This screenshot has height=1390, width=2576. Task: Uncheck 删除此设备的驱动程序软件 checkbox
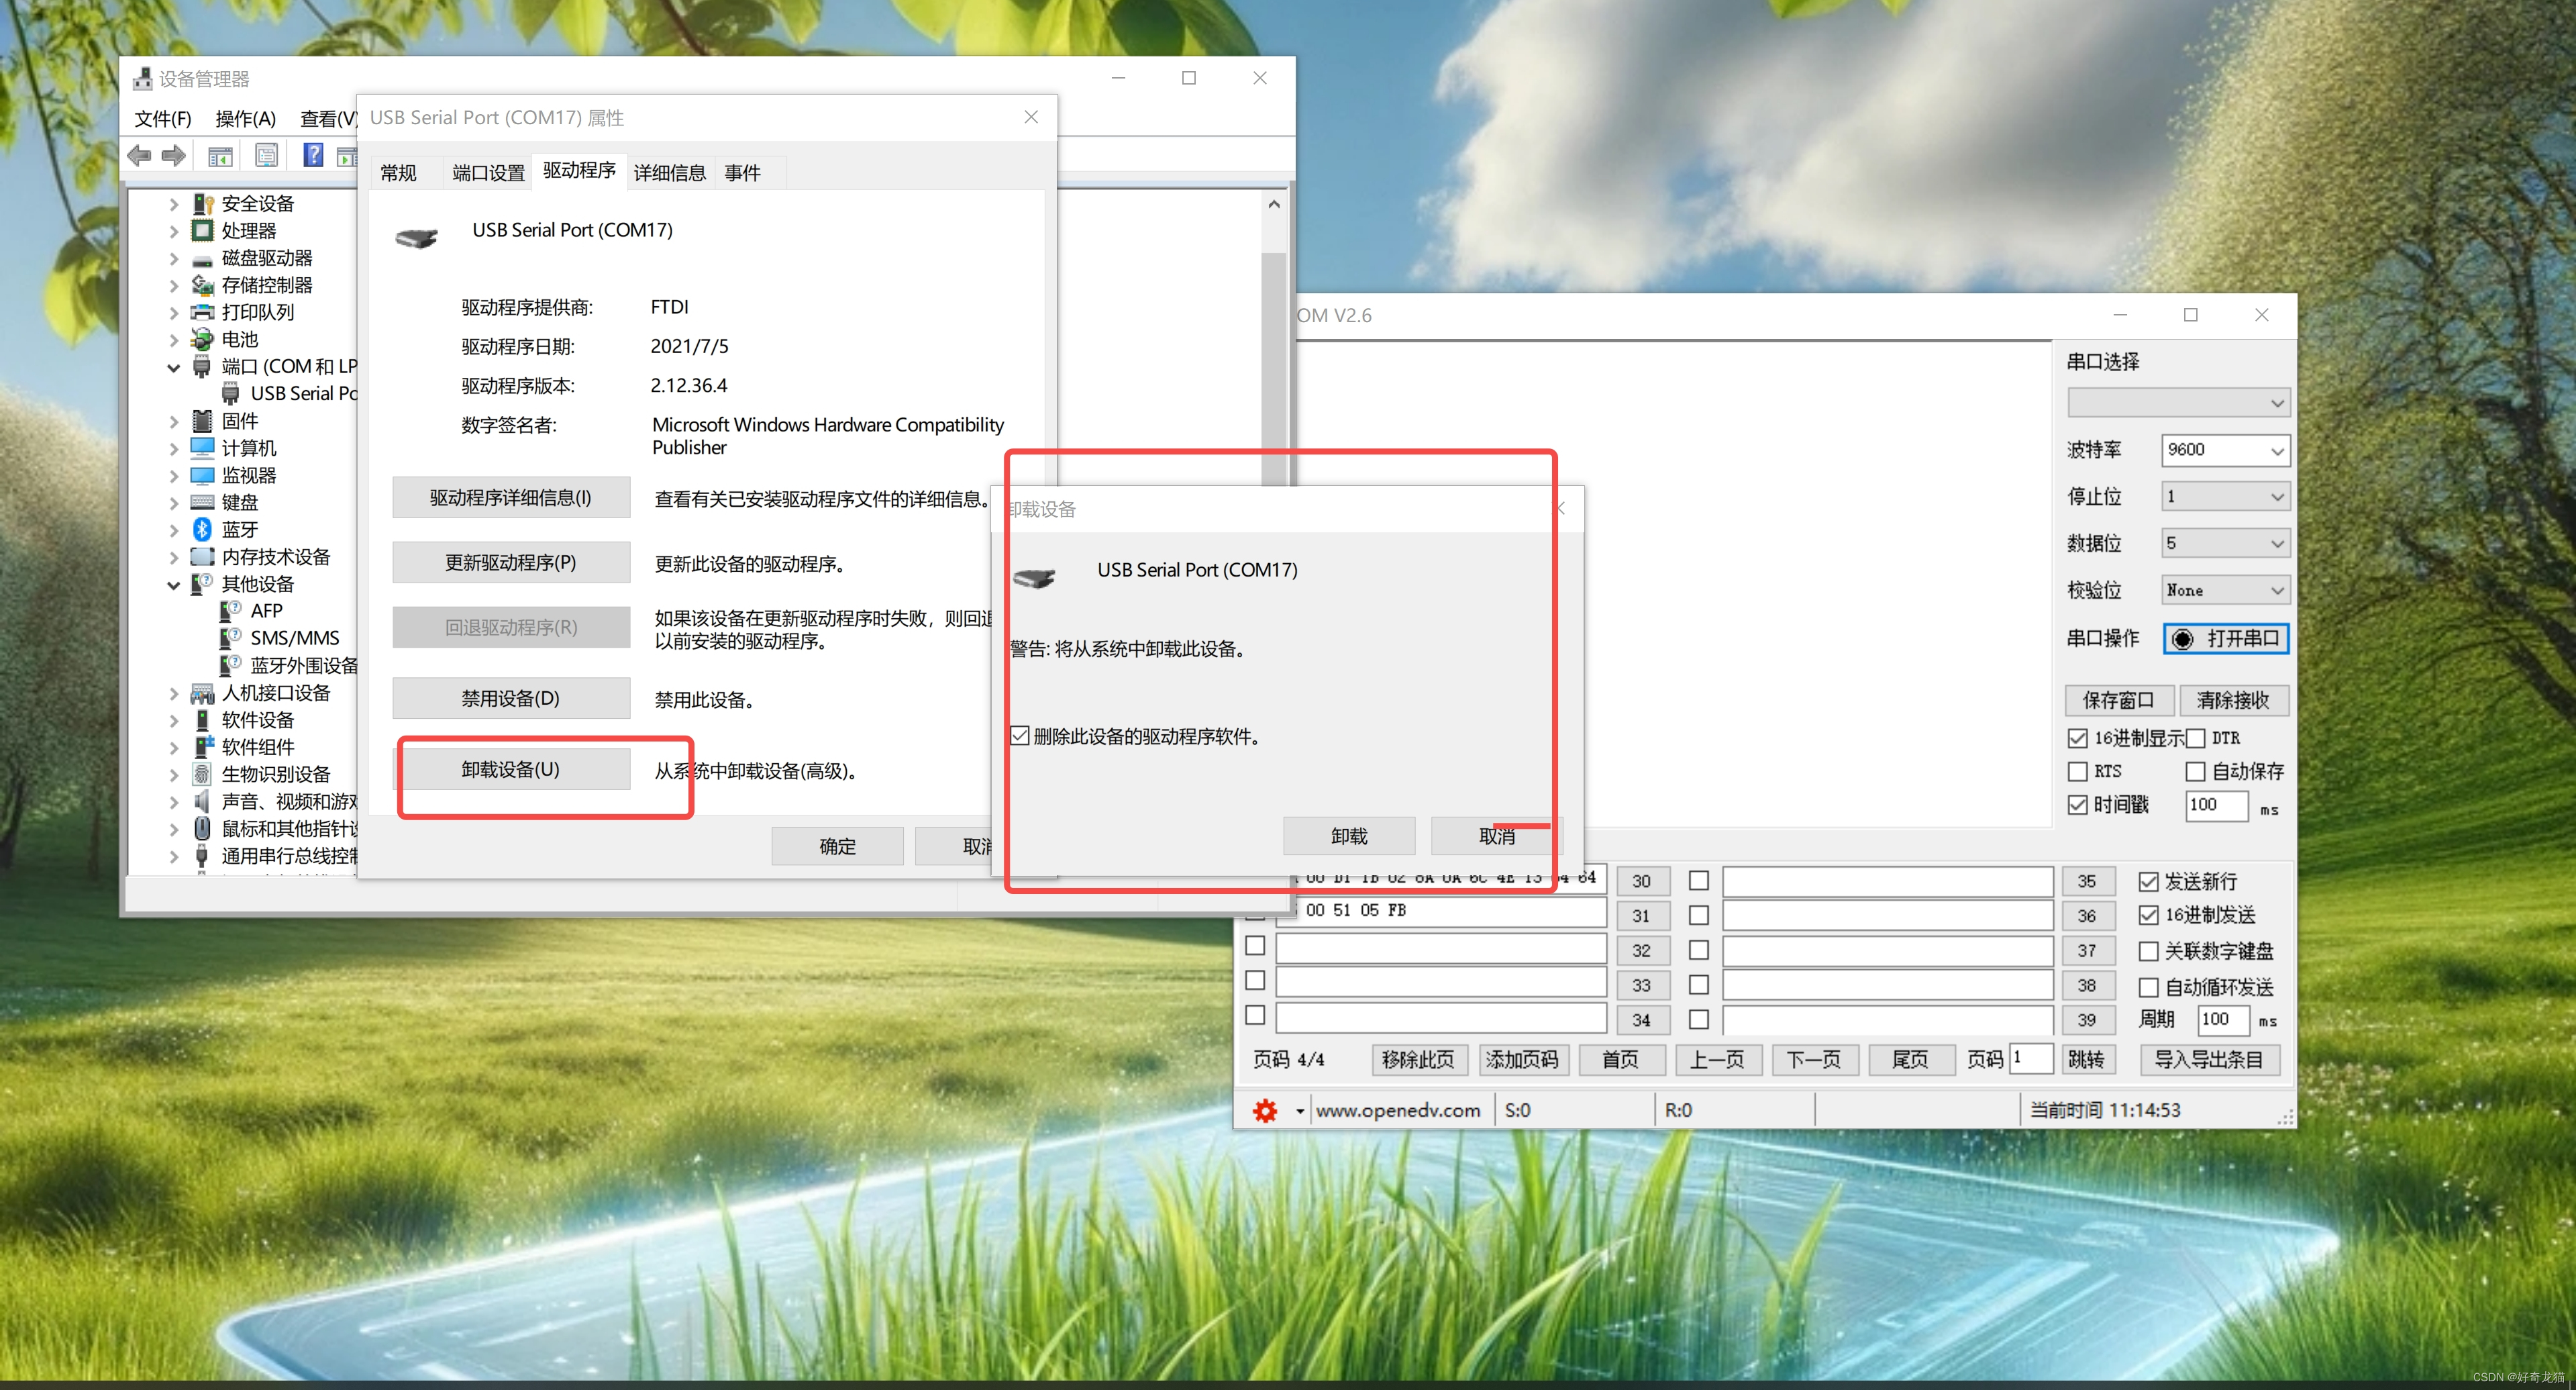pyautogui.click(x=1019, y=736)
